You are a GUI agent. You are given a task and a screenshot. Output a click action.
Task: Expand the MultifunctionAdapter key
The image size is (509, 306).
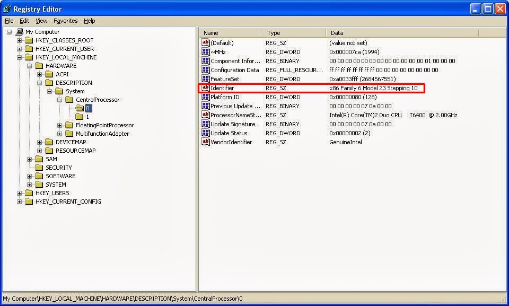point(60,134)
